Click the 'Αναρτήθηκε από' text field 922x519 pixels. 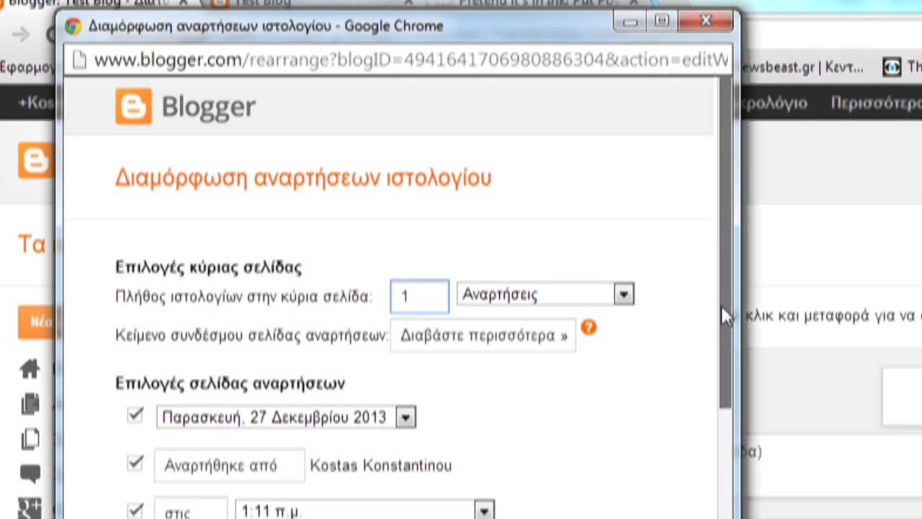pyautogui.click(x=230, y=466)
